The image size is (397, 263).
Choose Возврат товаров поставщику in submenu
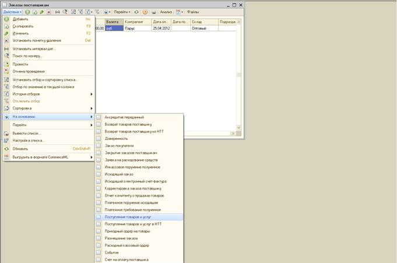pos(128,124)
